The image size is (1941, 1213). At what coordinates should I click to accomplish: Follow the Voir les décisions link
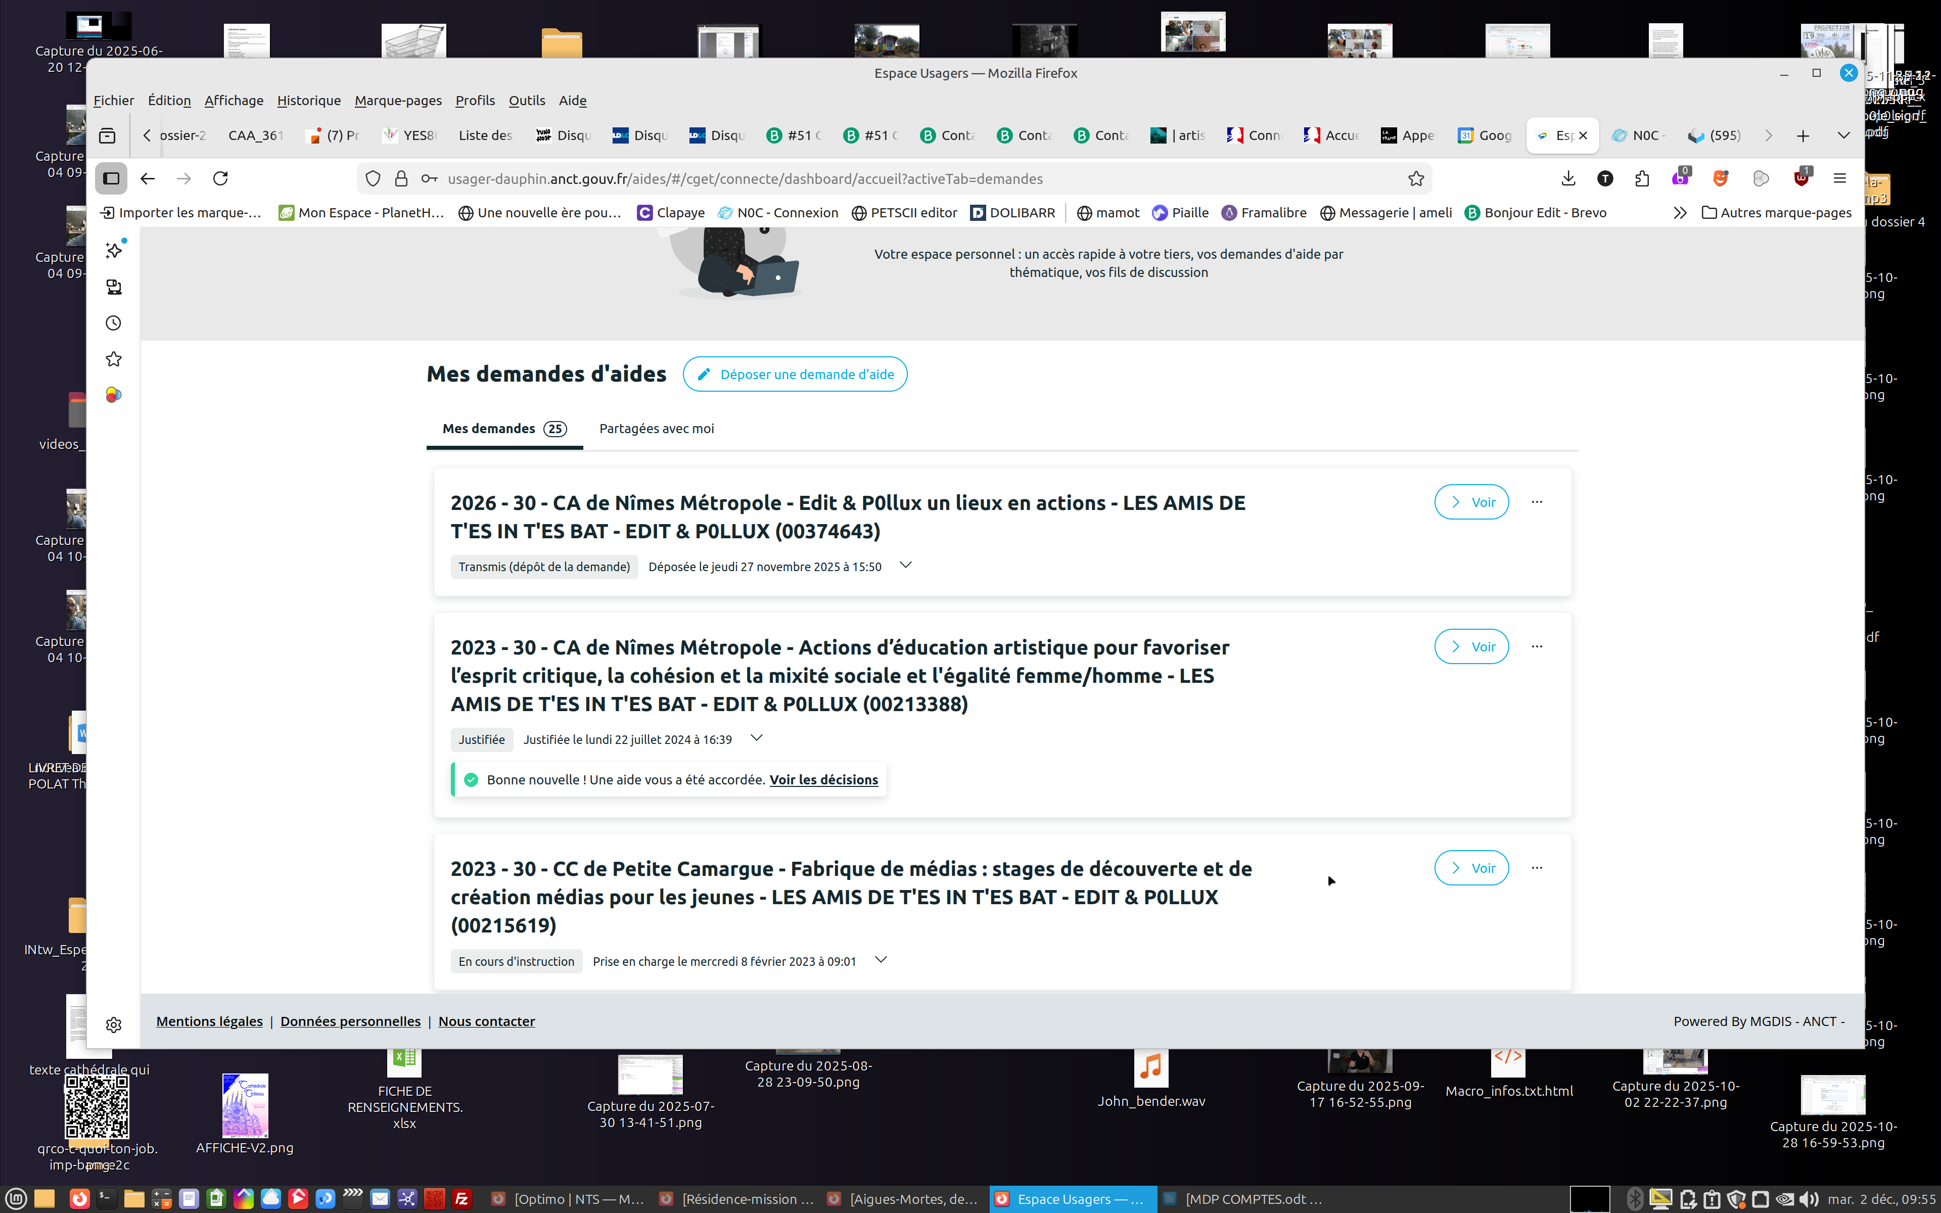click(x=823, y=780)
